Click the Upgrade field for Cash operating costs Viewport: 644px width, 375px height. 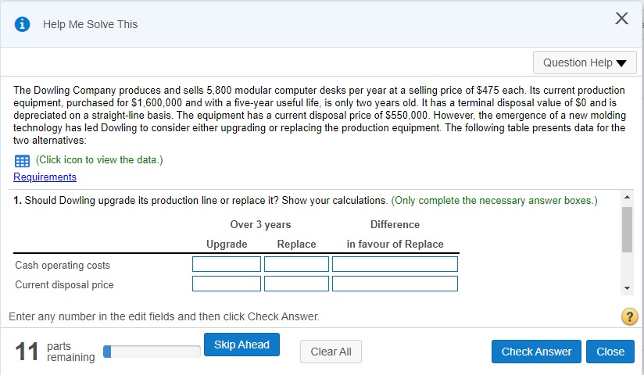[x=227, y=264]
